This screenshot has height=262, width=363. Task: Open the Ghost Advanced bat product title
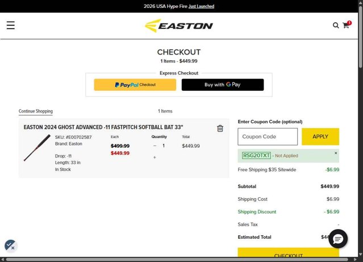click(x=103, y=127)
